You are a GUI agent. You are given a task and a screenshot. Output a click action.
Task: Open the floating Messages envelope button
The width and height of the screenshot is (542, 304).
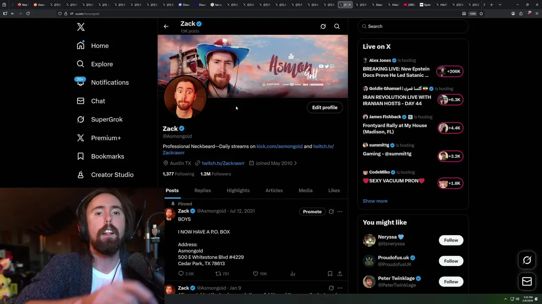point(527,281)
